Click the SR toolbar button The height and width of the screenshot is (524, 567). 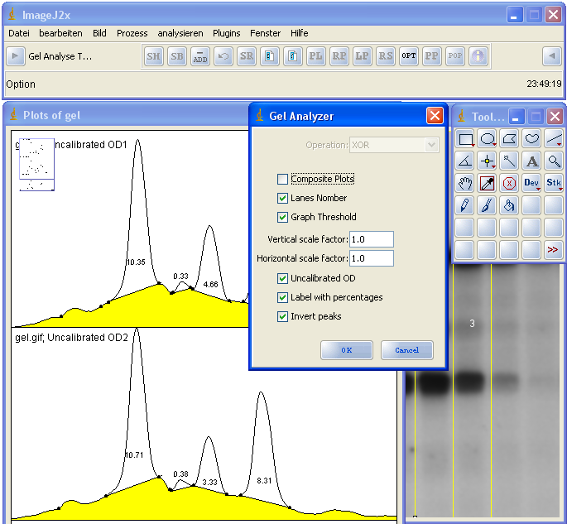247,56
